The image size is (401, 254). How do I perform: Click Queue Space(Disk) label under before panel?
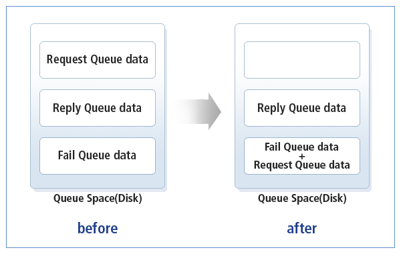tap(98, 199)
